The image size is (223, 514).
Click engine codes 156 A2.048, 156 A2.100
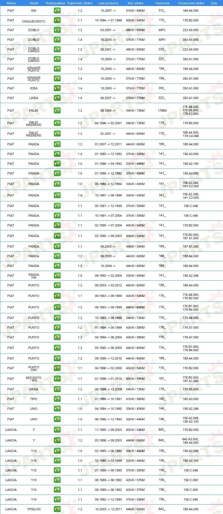[x=191, y=420]
